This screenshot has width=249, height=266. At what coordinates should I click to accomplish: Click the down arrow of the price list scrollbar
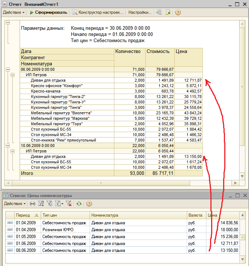pos(242,259)
